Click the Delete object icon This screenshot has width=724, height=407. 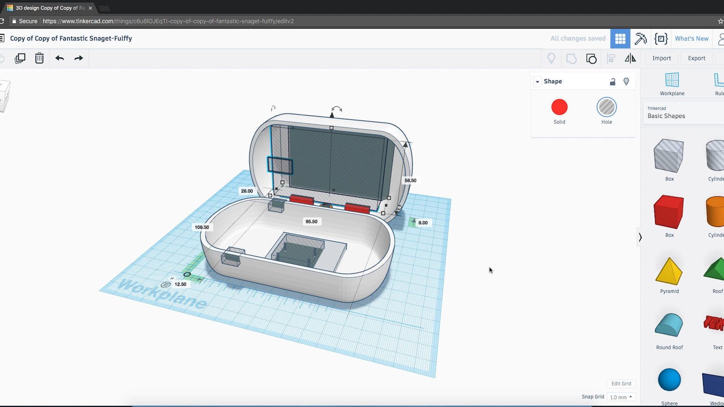[39, 58]
